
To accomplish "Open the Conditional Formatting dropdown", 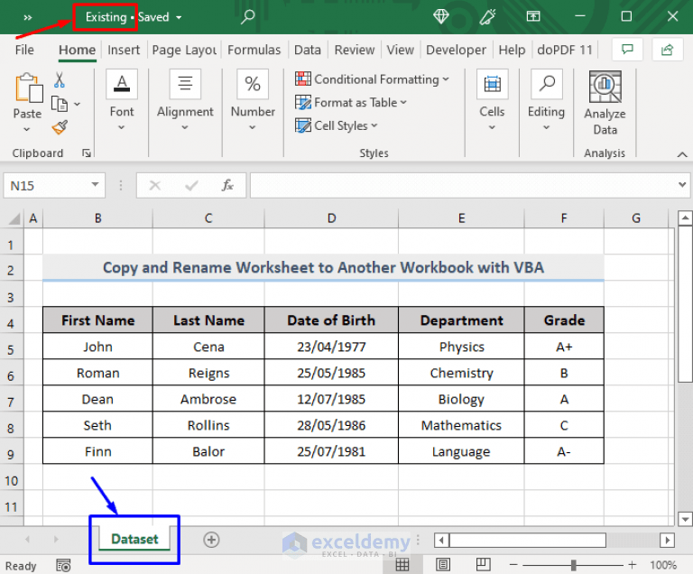I will click(372, 79).
